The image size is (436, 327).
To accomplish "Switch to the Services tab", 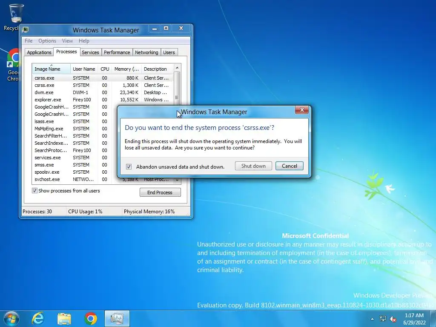I will pyautogui.click(x=90, y=52).
